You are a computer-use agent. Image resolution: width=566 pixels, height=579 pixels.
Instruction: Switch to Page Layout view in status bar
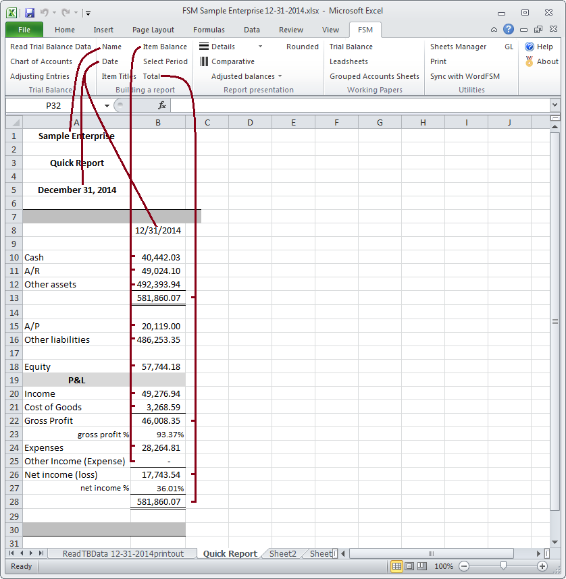[409, 566]
